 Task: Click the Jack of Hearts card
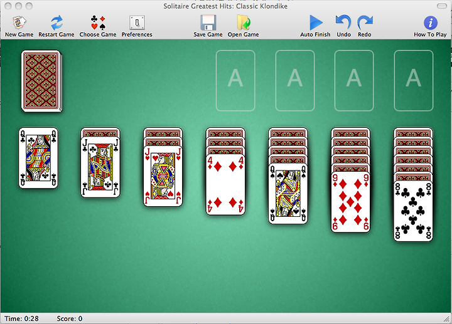pyautogui.click(x=163, y=176)
